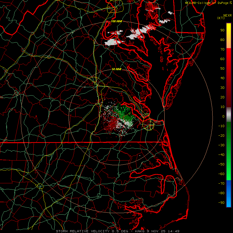This screenshot has width=233, height=233.
Task: Click the 70 value on velocity scale
Action: 222,49
